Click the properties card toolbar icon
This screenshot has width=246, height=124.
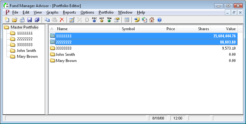(117, 20)
